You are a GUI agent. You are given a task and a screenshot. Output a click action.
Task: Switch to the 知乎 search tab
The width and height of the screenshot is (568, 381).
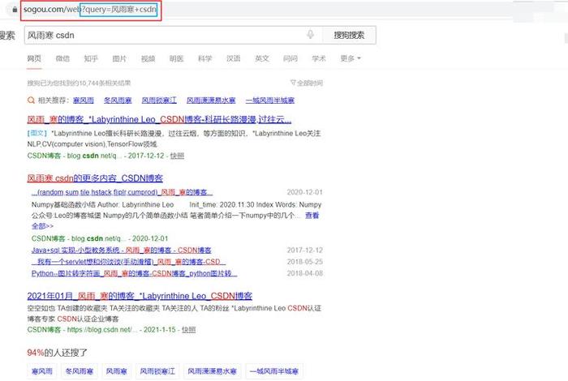(91, 58)
